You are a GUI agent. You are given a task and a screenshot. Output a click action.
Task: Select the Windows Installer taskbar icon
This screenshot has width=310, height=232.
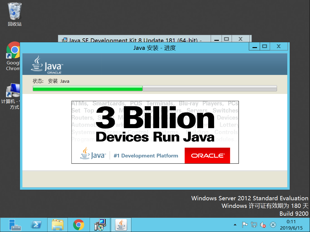pyautogui.click(x=100, y=225)
